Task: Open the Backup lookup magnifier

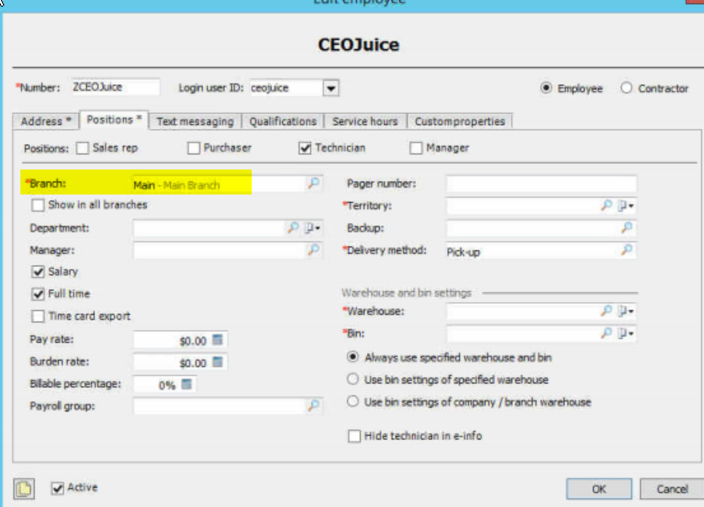Action: click(x=627, y=227)
